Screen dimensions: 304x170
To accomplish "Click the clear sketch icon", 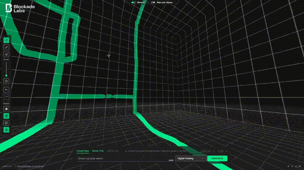I will point(6,81).
